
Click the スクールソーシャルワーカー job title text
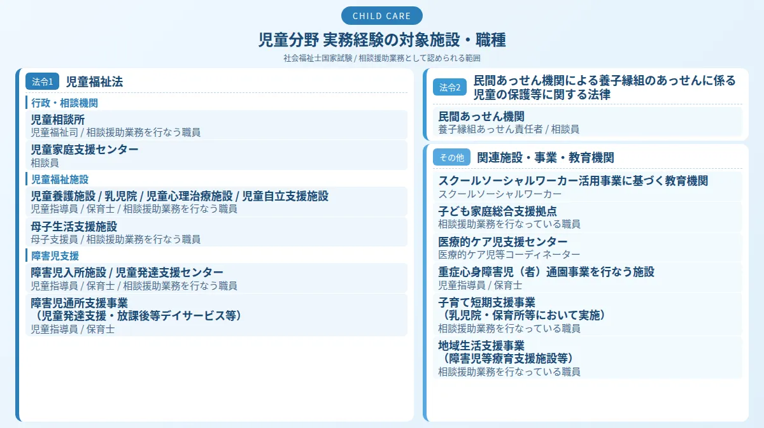(x=500, y=194)
